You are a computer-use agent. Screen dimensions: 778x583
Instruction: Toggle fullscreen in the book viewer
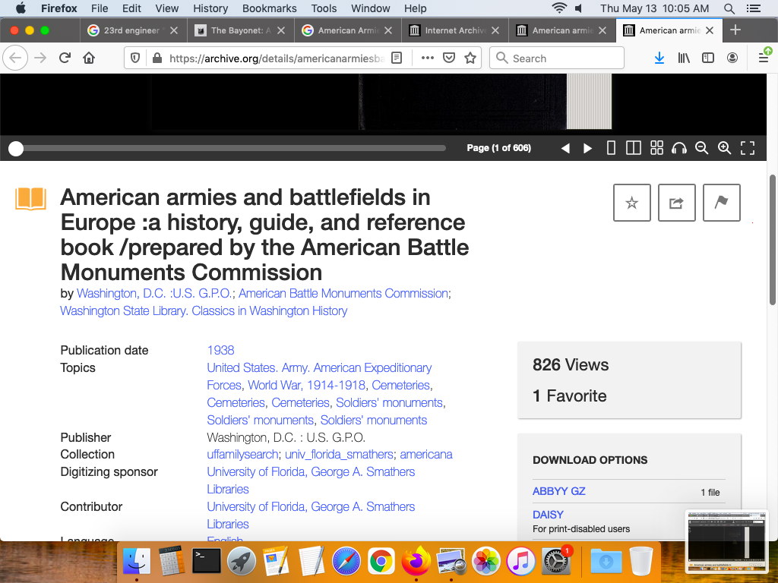[x=748, y=148]
